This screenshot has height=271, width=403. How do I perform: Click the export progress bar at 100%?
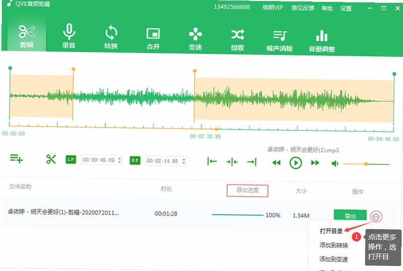(237, 215)
